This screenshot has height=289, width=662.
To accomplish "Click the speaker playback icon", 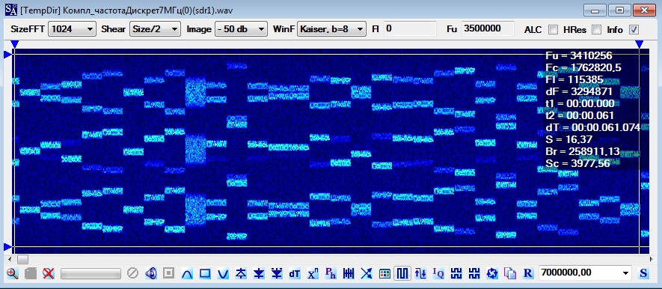I will click(x=150, y=273).
